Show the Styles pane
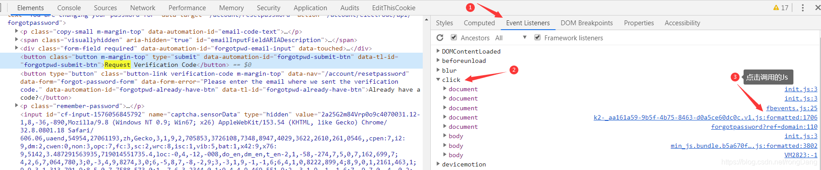Screen dimensions: 821x170 coord(445,23)
